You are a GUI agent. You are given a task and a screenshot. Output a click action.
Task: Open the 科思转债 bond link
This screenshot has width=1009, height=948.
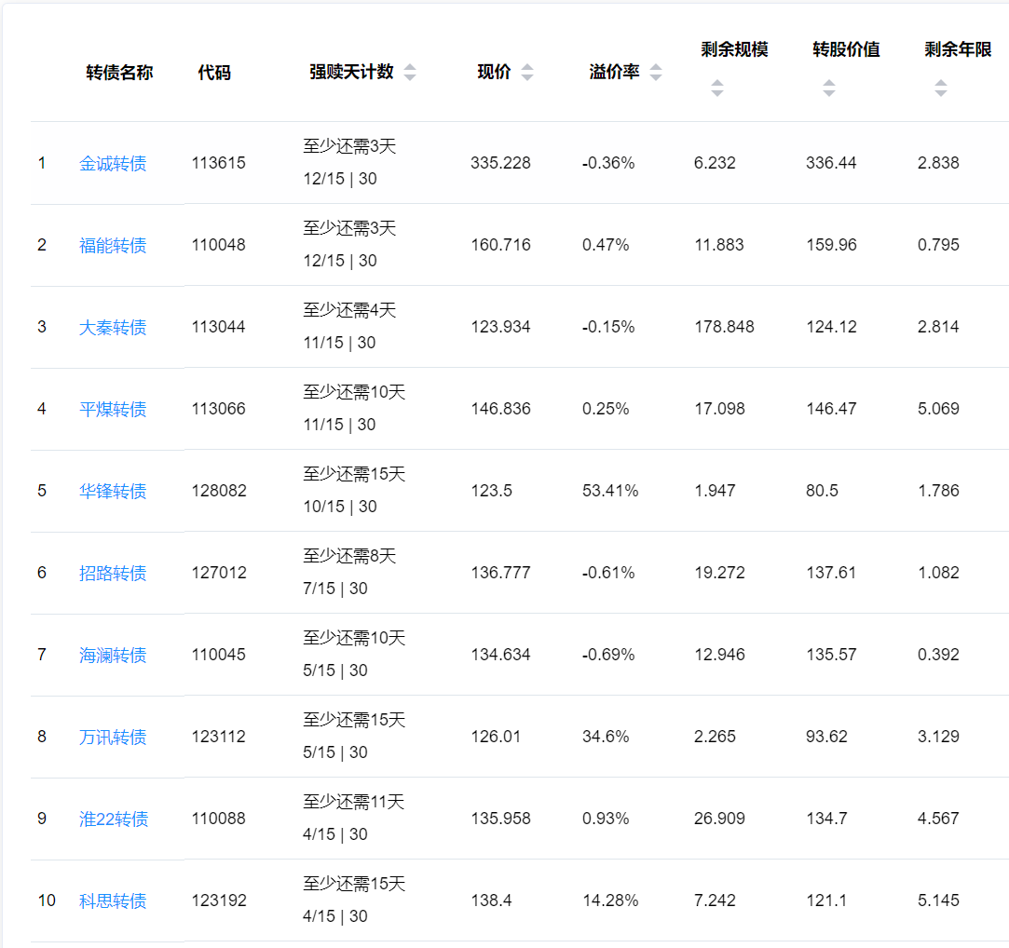[x=113, y=901]
